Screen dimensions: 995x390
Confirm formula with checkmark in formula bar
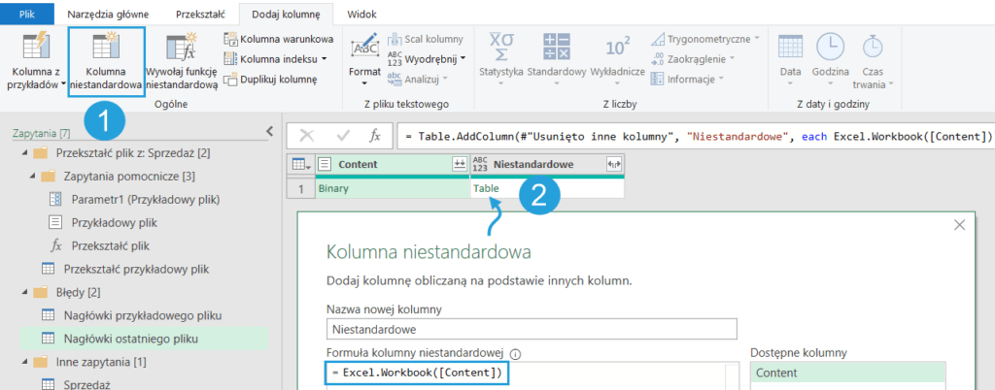(342, 136)
